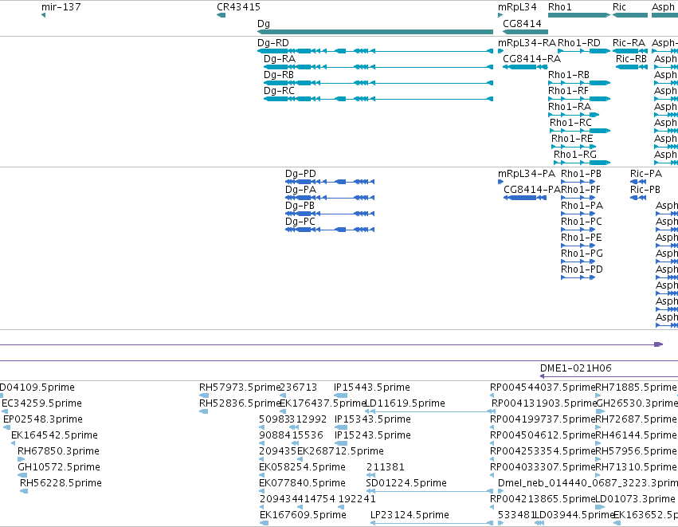Image resolution: width=678 pixels, height=527 pixels.
Task: Select the EP02548.3prime EST label
Action: [43, 419]
